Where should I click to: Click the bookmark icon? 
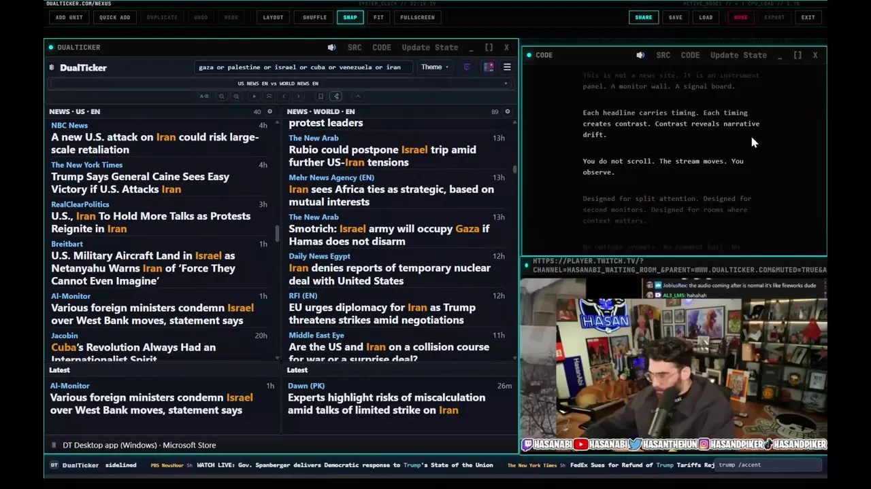pyautogui.click(x=321, y=96)
